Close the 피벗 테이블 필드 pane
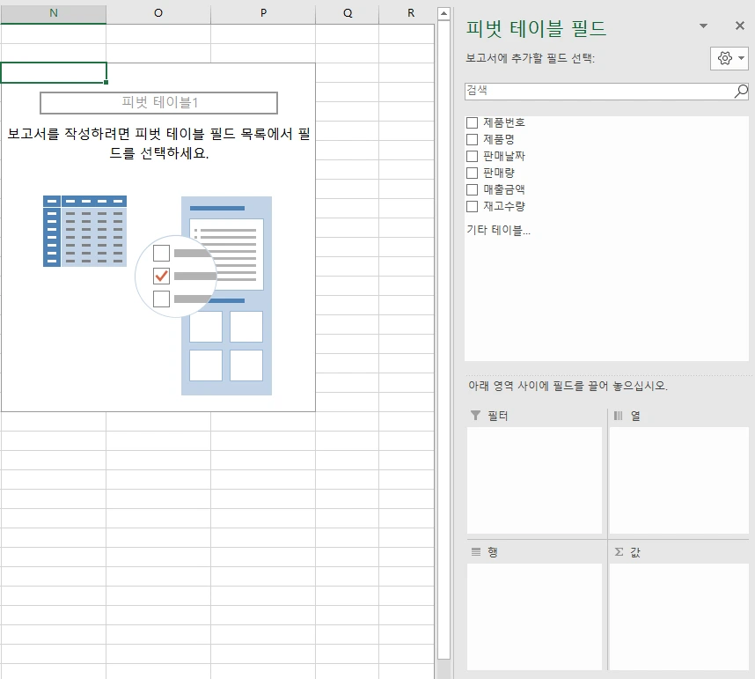This screenshot has width=755, height=679. pos(739,26)
